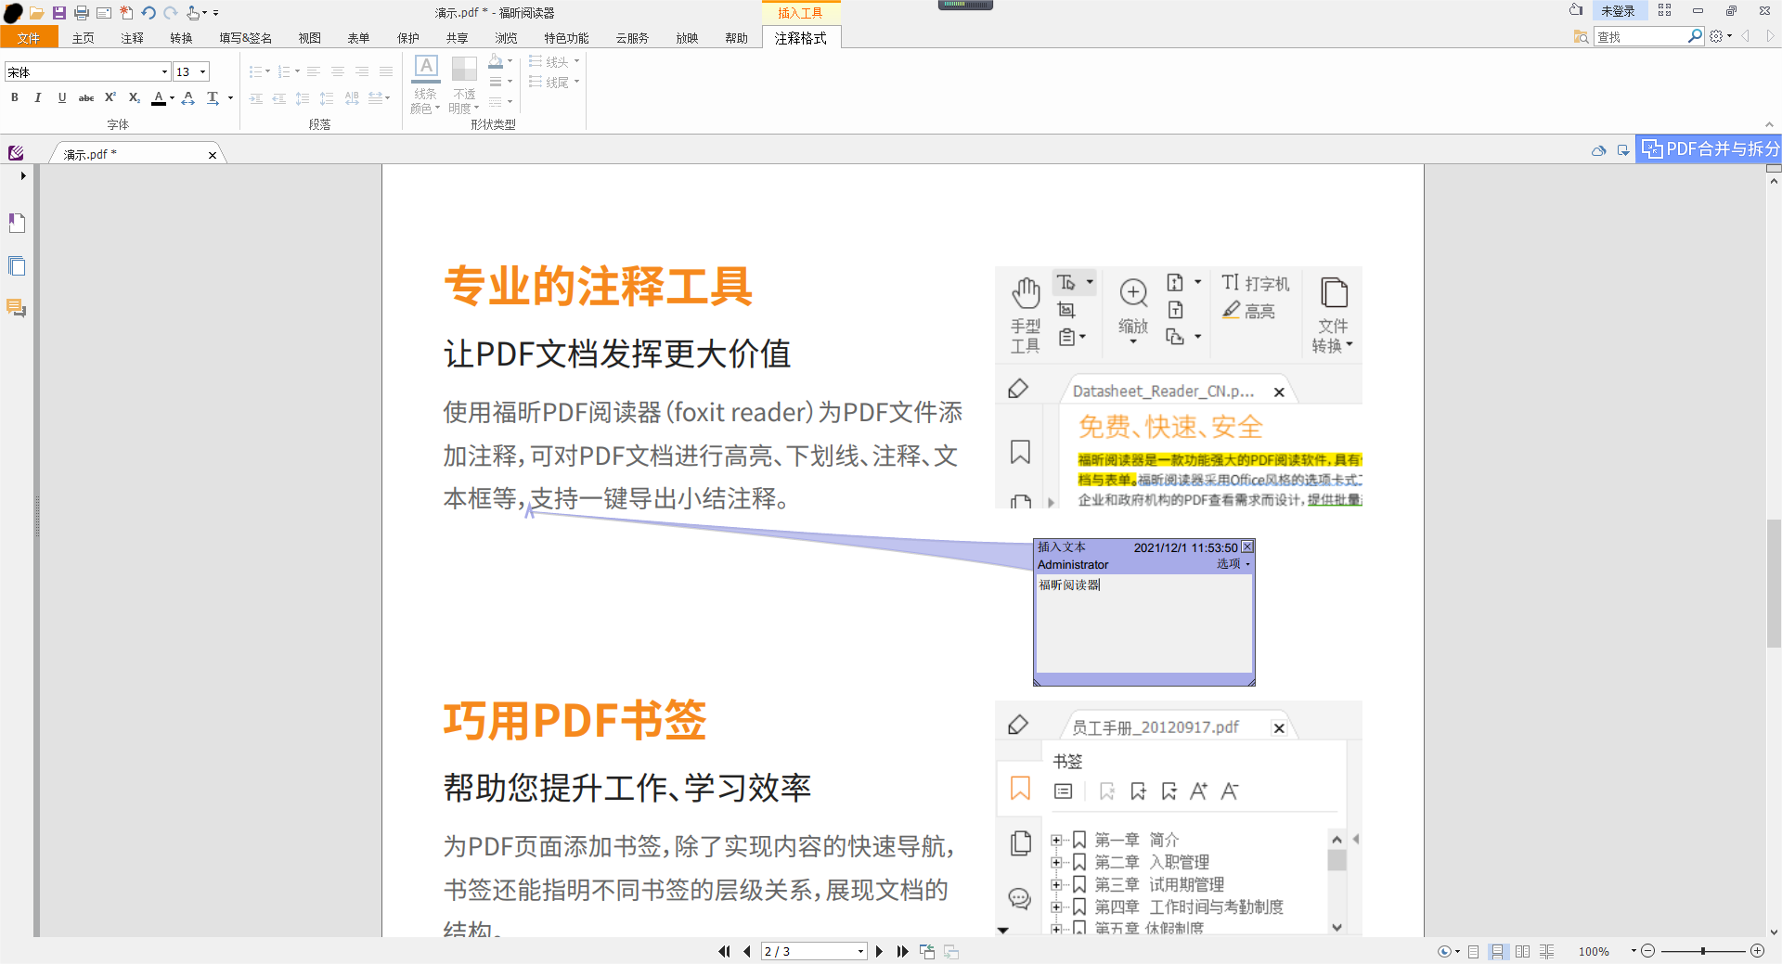Image resolution: width=1782 pixels, height=964 pixels.
Task: Click the 不透明度 (opacity) icon
Action: tap(463, 84)
